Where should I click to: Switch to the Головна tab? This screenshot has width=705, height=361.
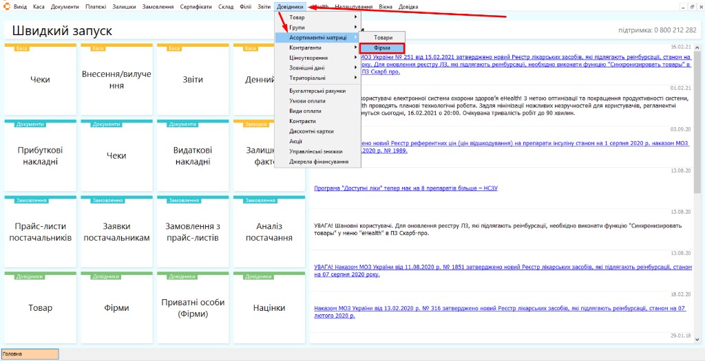click(30, 354)
